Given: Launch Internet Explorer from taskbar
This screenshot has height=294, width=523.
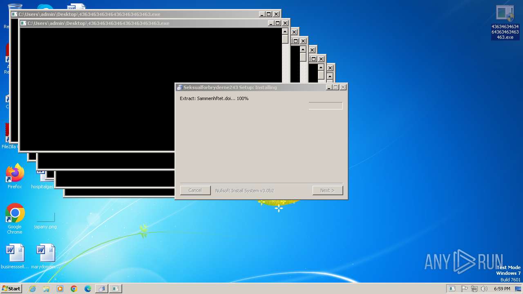Looking at the screenshot, I should coord(32,289).
